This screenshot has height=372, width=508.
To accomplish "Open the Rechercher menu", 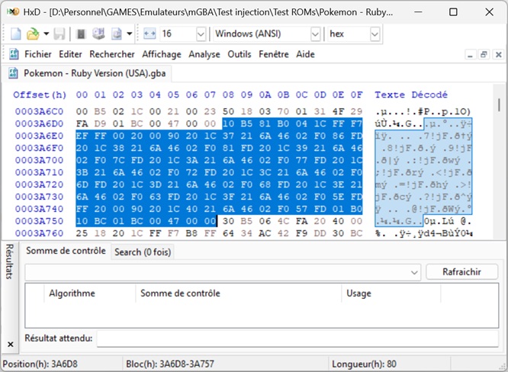I will pyautogui.click(x=111, y=54).
